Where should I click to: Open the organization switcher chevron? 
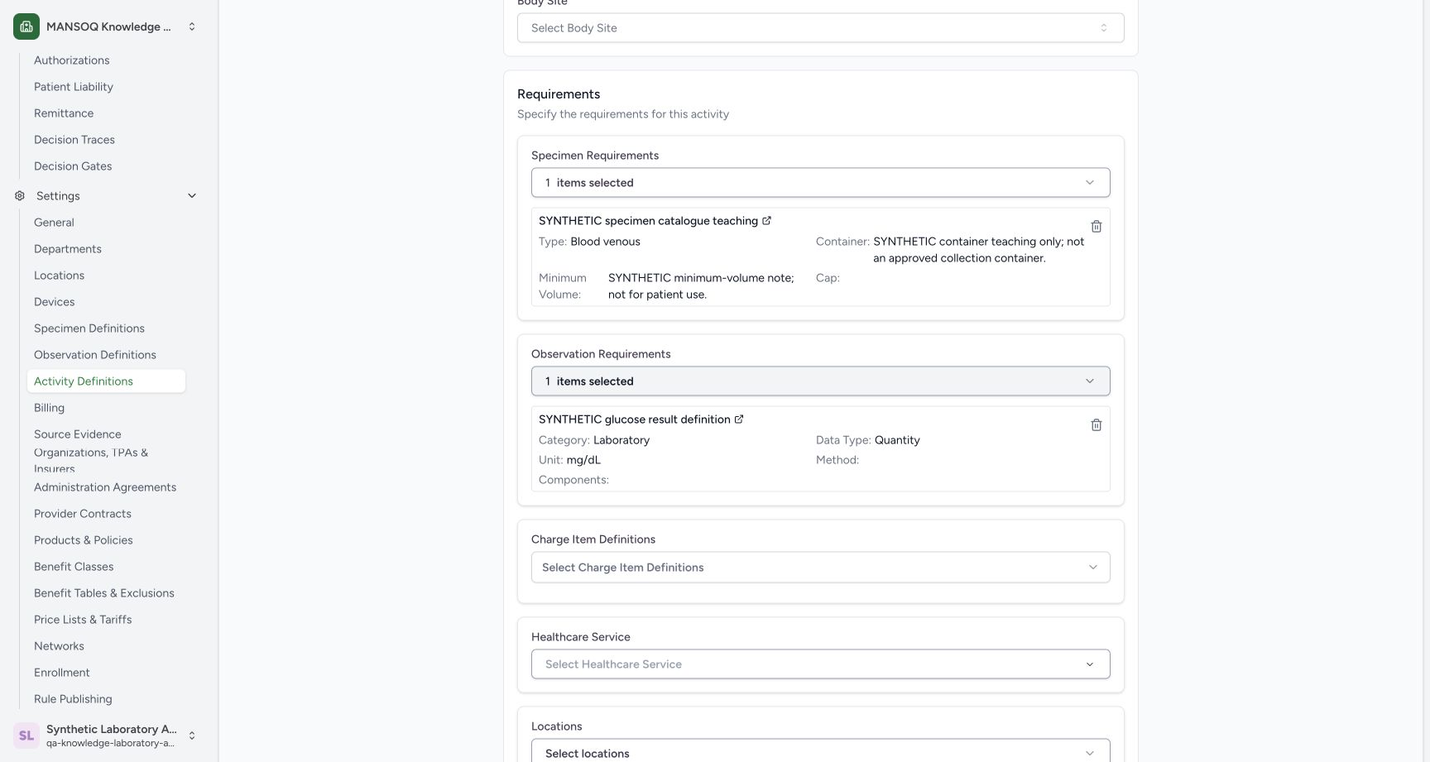point(192,26)
